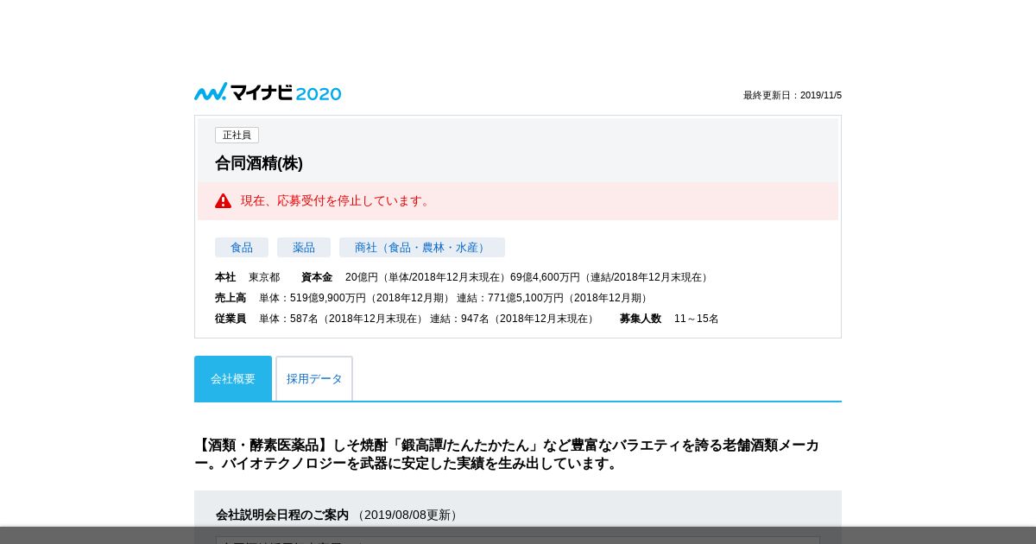Click the 会社説明会日程のご案内 heading
This screenshot has height=544, width=1036.
(x=282, y=515)
